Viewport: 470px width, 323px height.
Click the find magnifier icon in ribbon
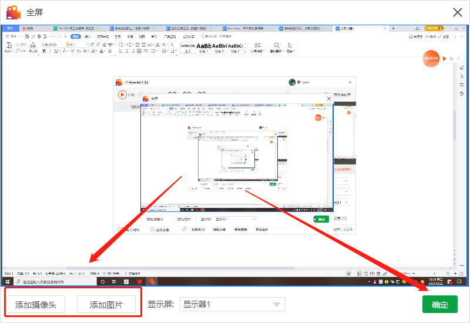[277, 45]
